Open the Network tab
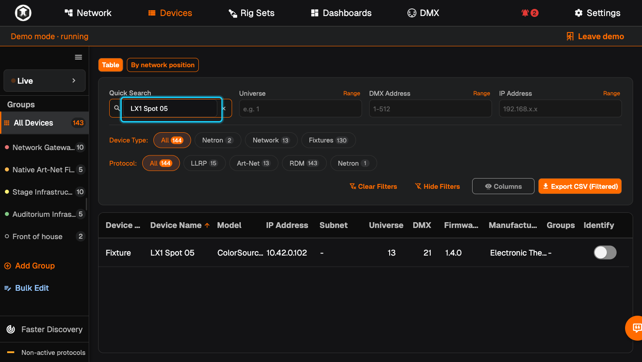Image resolution: width=642 pixels, height=362 pixels. point(88,13)
